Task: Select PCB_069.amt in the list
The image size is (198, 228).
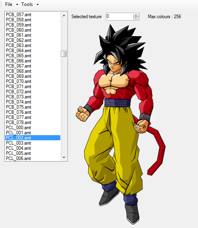Action: [33, 76]
